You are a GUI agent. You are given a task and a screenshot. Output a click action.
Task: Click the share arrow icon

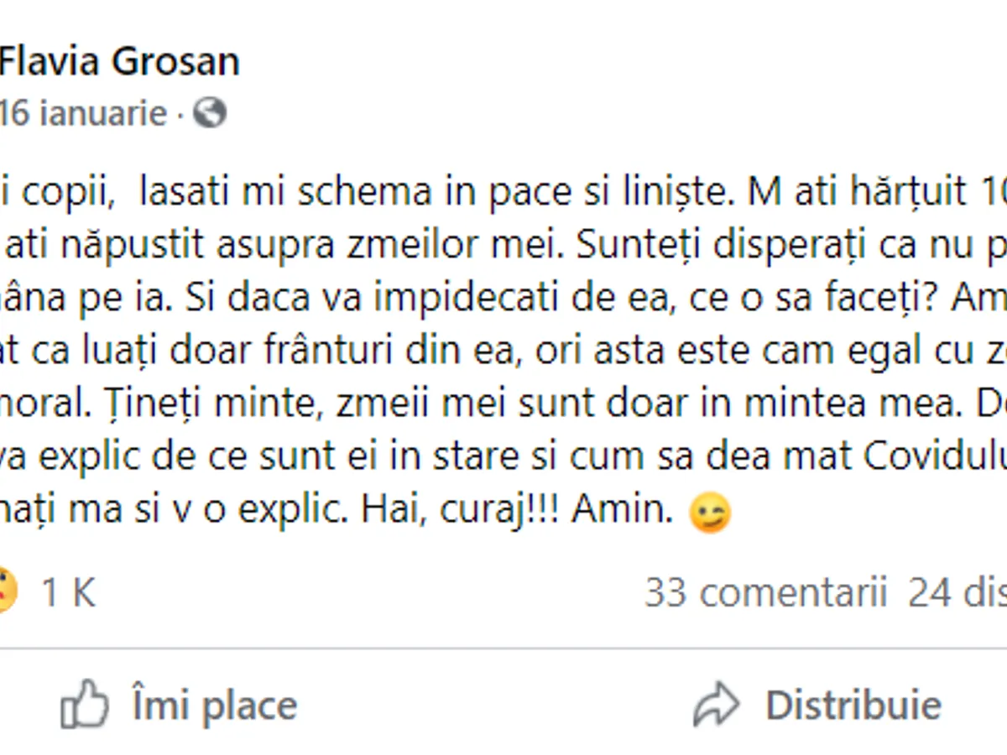tap(716, 706)
